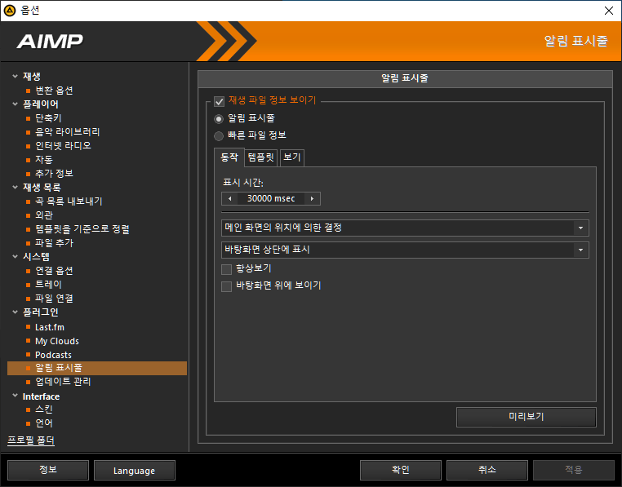The width and height of the screenshot is (622, 487).
Task: Select 음악 라이브러리 in the tree
Action: [68, 132]
